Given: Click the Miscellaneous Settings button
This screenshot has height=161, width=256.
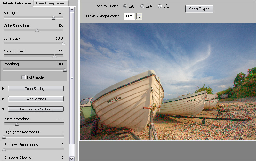Looking at the screenshot, I should tap(36, 109).
